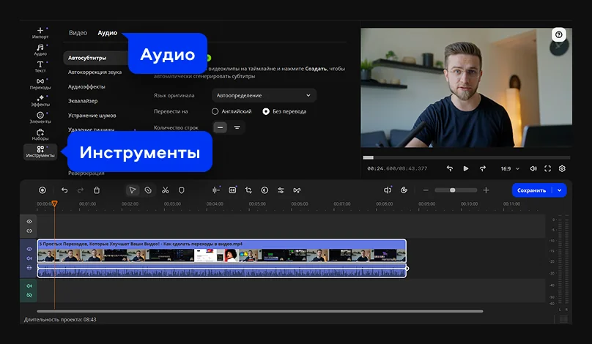Image resolution: width=592 pixels, height=344 pixels.
Task: Select the scissors cut tool
Action: coord(166,190)
